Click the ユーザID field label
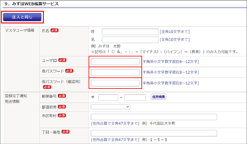This screenshot has width=247, height=144. tap(49, 60)
